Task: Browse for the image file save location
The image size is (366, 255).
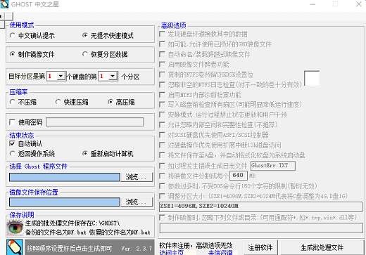Action: point(137,202)
